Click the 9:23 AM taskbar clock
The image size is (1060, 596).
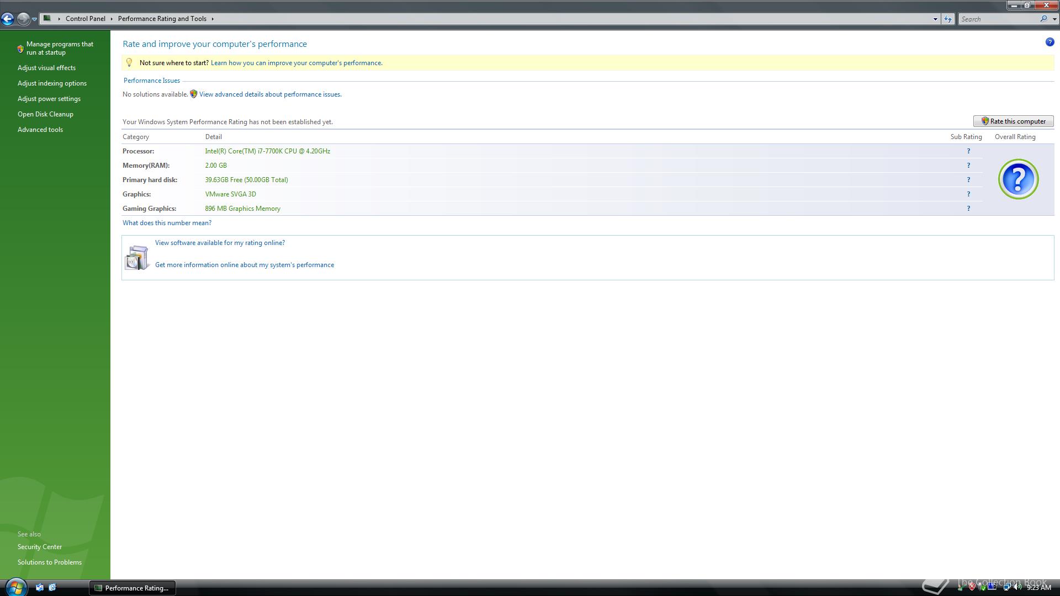[x=1039, y=587]
